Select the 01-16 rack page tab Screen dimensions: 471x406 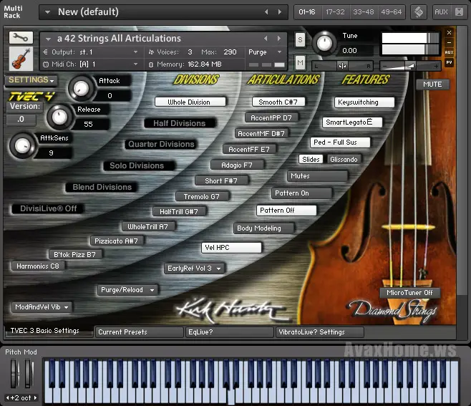[307, 12]
